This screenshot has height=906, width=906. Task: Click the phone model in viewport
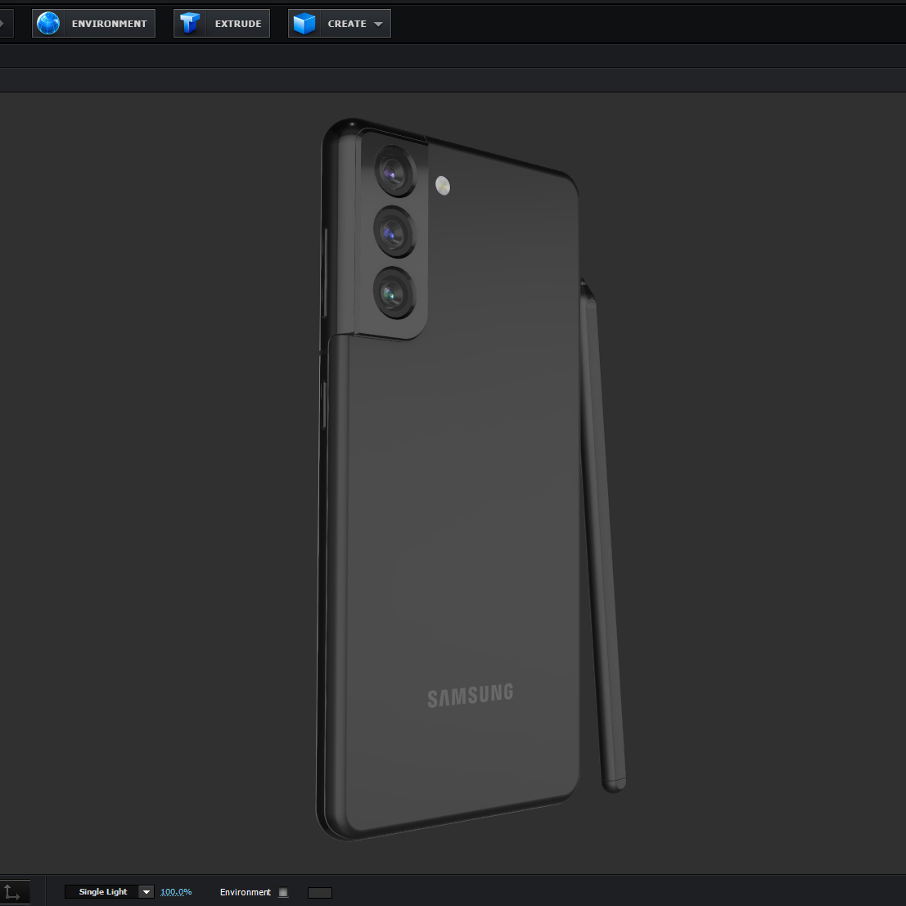[448, 480]
